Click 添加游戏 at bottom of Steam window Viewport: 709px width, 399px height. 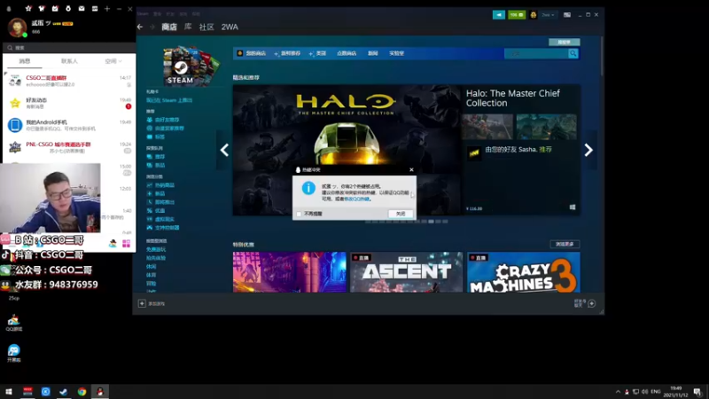tap(152, 303)
